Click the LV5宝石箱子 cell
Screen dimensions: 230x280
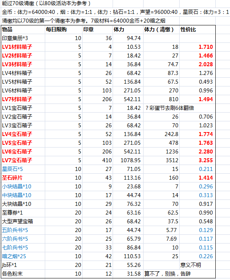tap(23, 143)
